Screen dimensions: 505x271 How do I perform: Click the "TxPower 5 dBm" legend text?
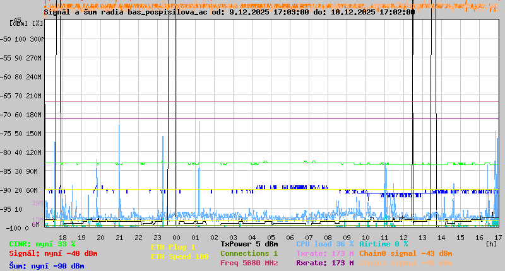249,244
